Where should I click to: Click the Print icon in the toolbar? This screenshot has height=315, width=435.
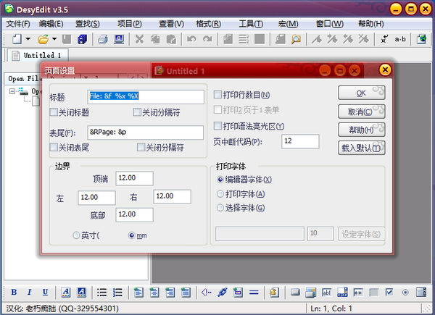coord(103,38)
